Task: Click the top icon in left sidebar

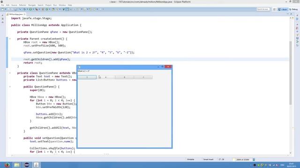Action: click(2, 15)
